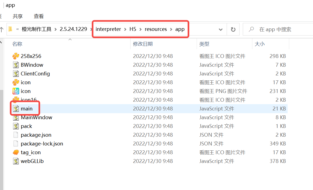Click the main JavaScript file icon
This screenshot has height=190, width=313.
(x=16, y=109)
